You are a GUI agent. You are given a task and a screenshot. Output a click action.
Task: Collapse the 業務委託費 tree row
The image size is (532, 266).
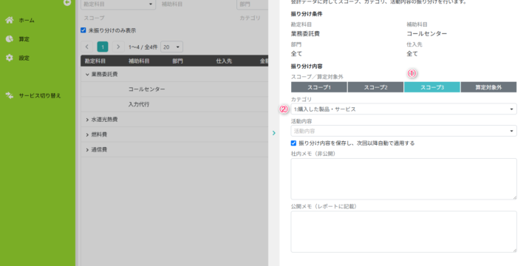tap(87, 75)
